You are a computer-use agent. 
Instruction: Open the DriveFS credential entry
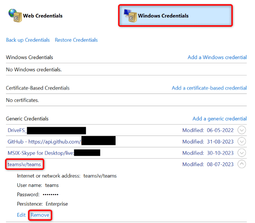point(17,130)
